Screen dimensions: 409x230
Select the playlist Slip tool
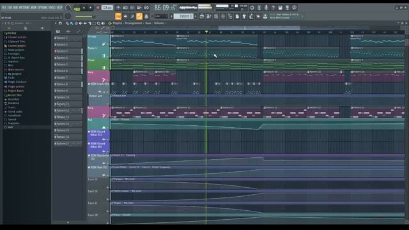[85, 24]
